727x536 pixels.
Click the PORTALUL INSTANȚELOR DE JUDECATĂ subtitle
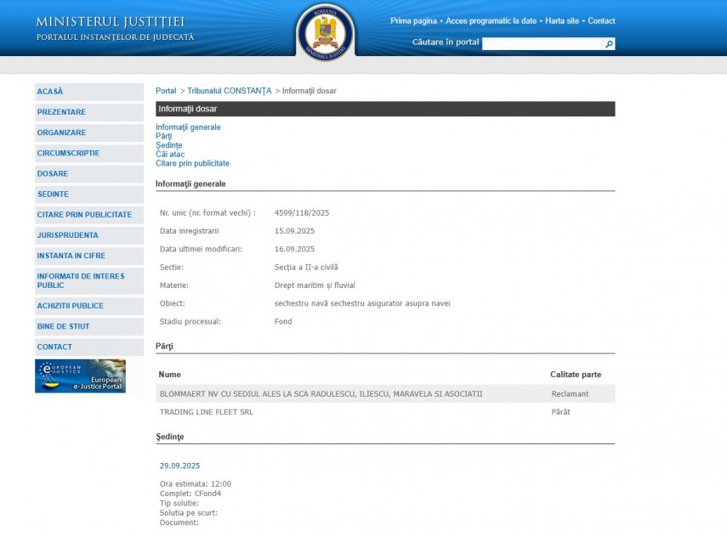tap(115, 37)
